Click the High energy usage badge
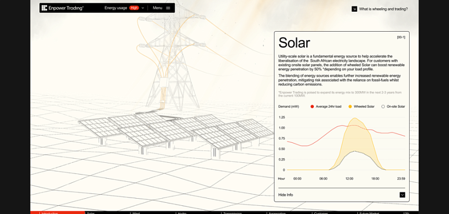Image resolution: width=449 pixels, height=214 pixels. (134, 8)
